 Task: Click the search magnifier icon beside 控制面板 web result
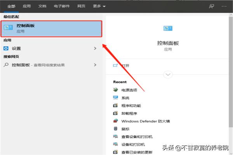pyautogui.click(x=6, y=65)
